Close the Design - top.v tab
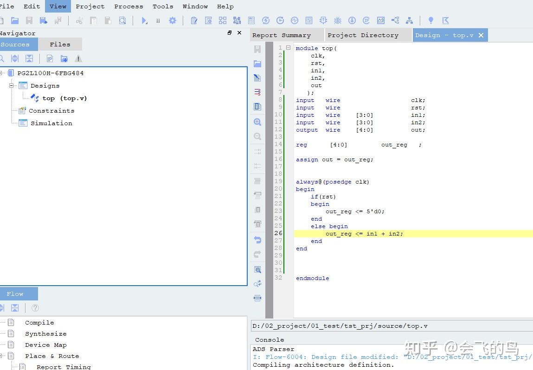The height and width of the screenshot is (370, 533). click(x=481, y=35)
